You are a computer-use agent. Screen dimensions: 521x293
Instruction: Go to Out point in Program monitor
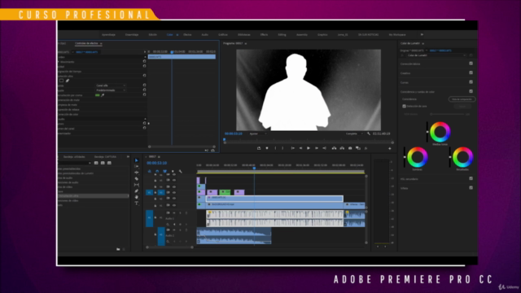point(324,148)
